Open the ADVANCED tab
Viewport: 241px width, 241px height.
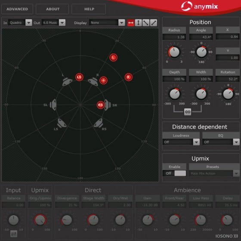click(17, 9)
